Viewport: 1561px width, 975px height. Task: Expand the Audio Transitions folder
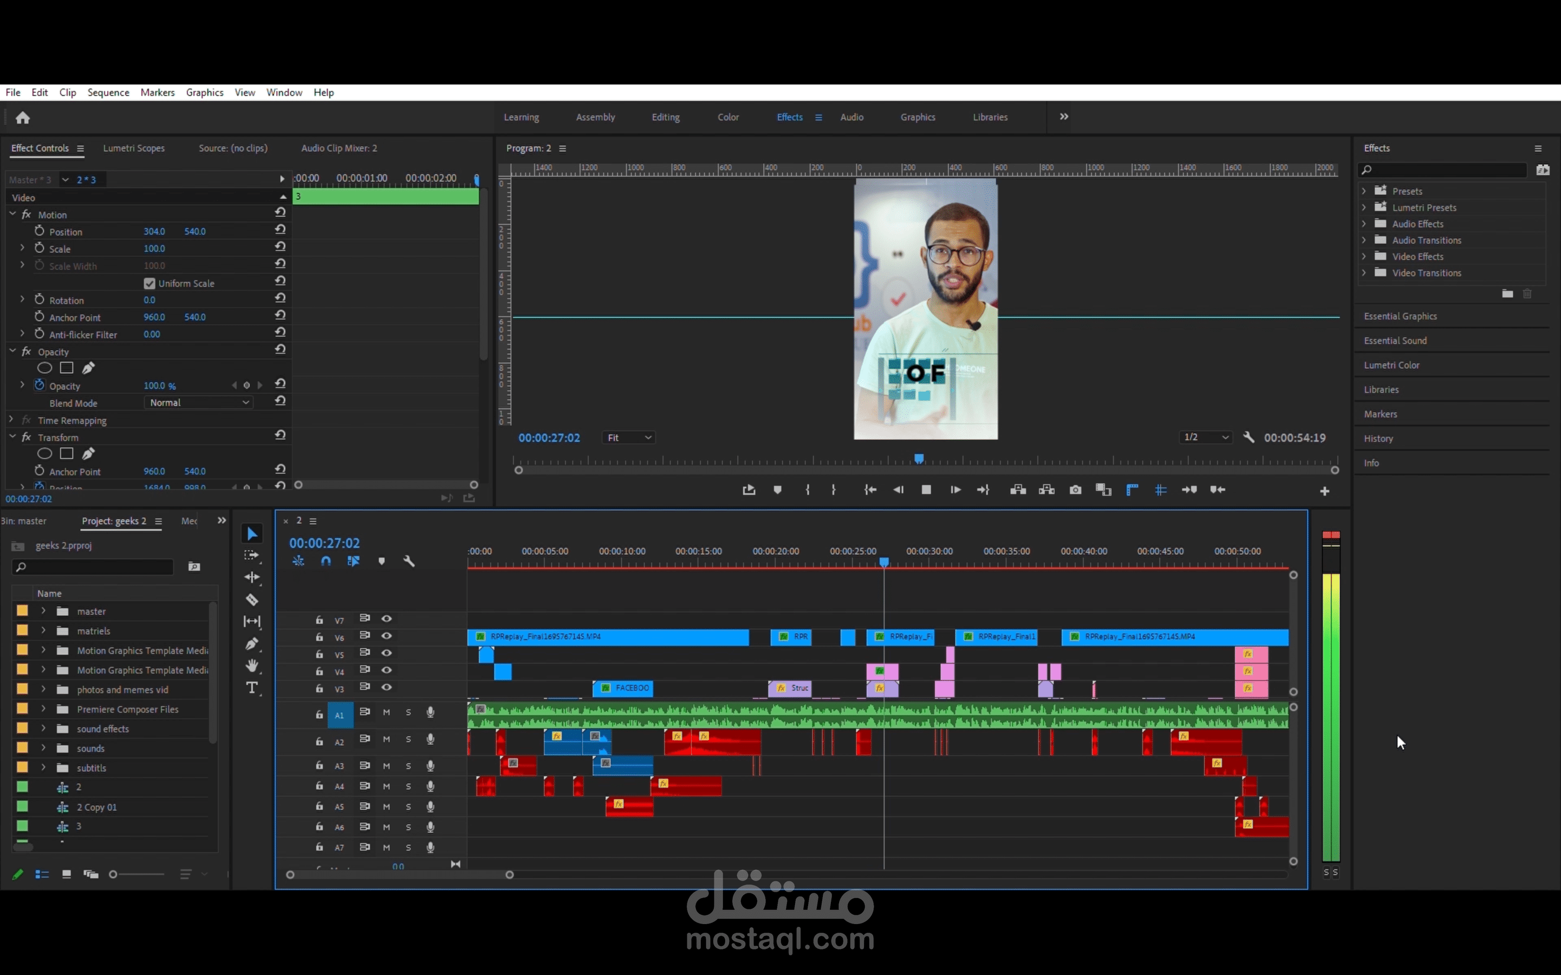1364,240
